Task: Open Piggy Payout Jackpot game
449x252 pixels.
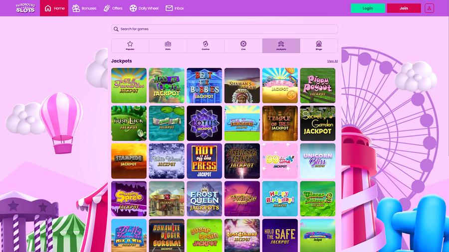Action: click(318, 86)
